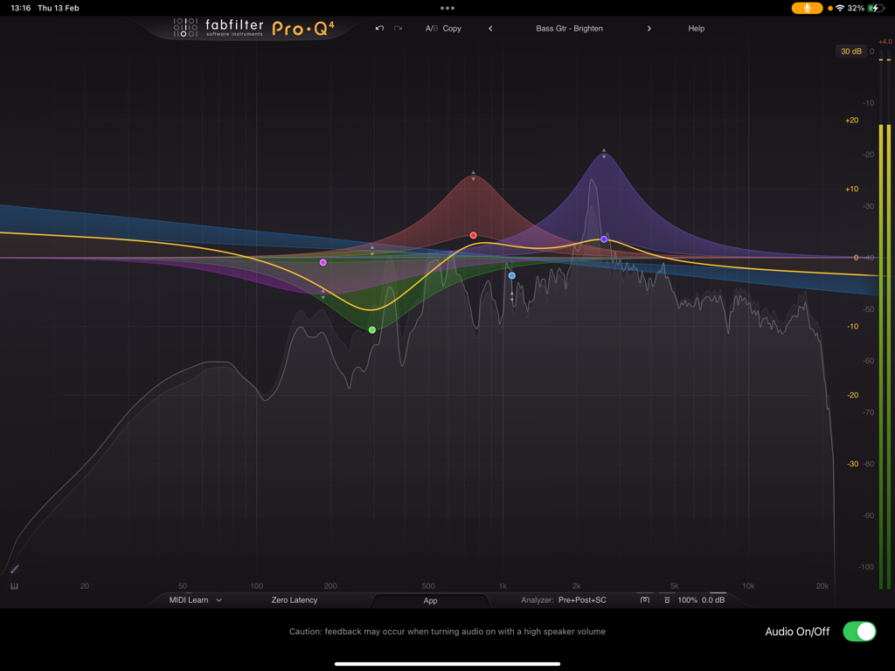This screenshot has height=671, width=895.
Task: Switch to the App tab
Action: pos(429,600)
